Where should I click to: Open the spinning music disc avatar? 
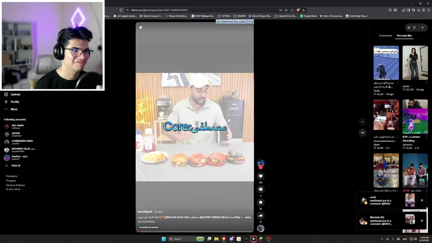[261, 228]
